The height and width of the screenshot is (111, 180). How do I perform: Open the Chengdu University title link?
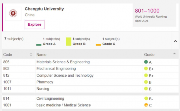(44, 9)
